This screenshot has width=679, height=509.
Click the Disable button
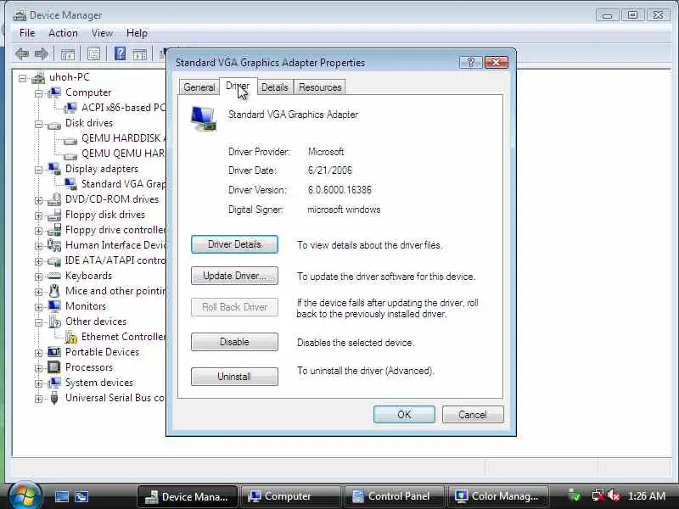(x=234, y=342)
